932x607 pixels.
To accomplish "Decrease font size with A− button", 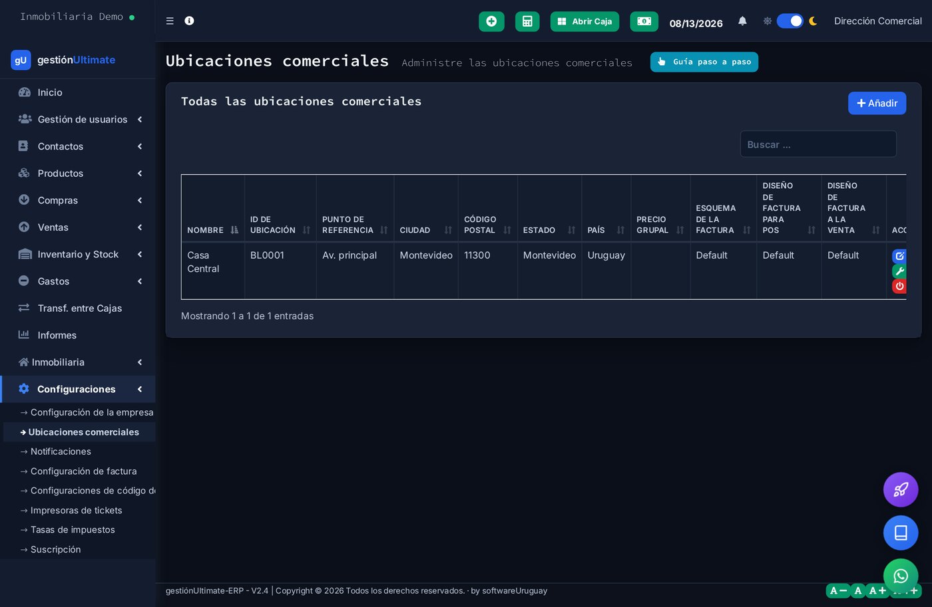I will (x=838, y=590).
